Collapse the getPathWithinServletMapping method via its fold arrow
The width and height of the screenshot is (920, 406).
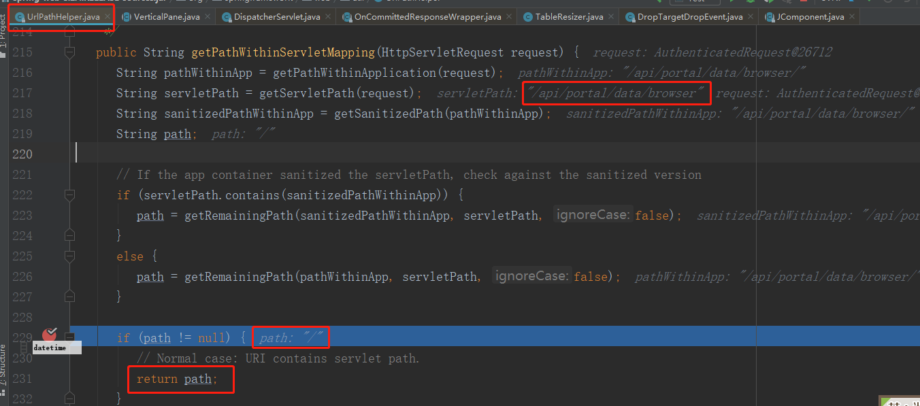click(x=69, y=52)
